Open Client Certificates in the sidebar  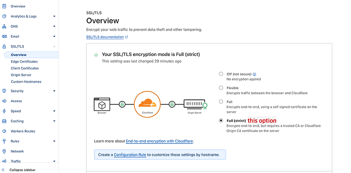click(x=25, y=68)
